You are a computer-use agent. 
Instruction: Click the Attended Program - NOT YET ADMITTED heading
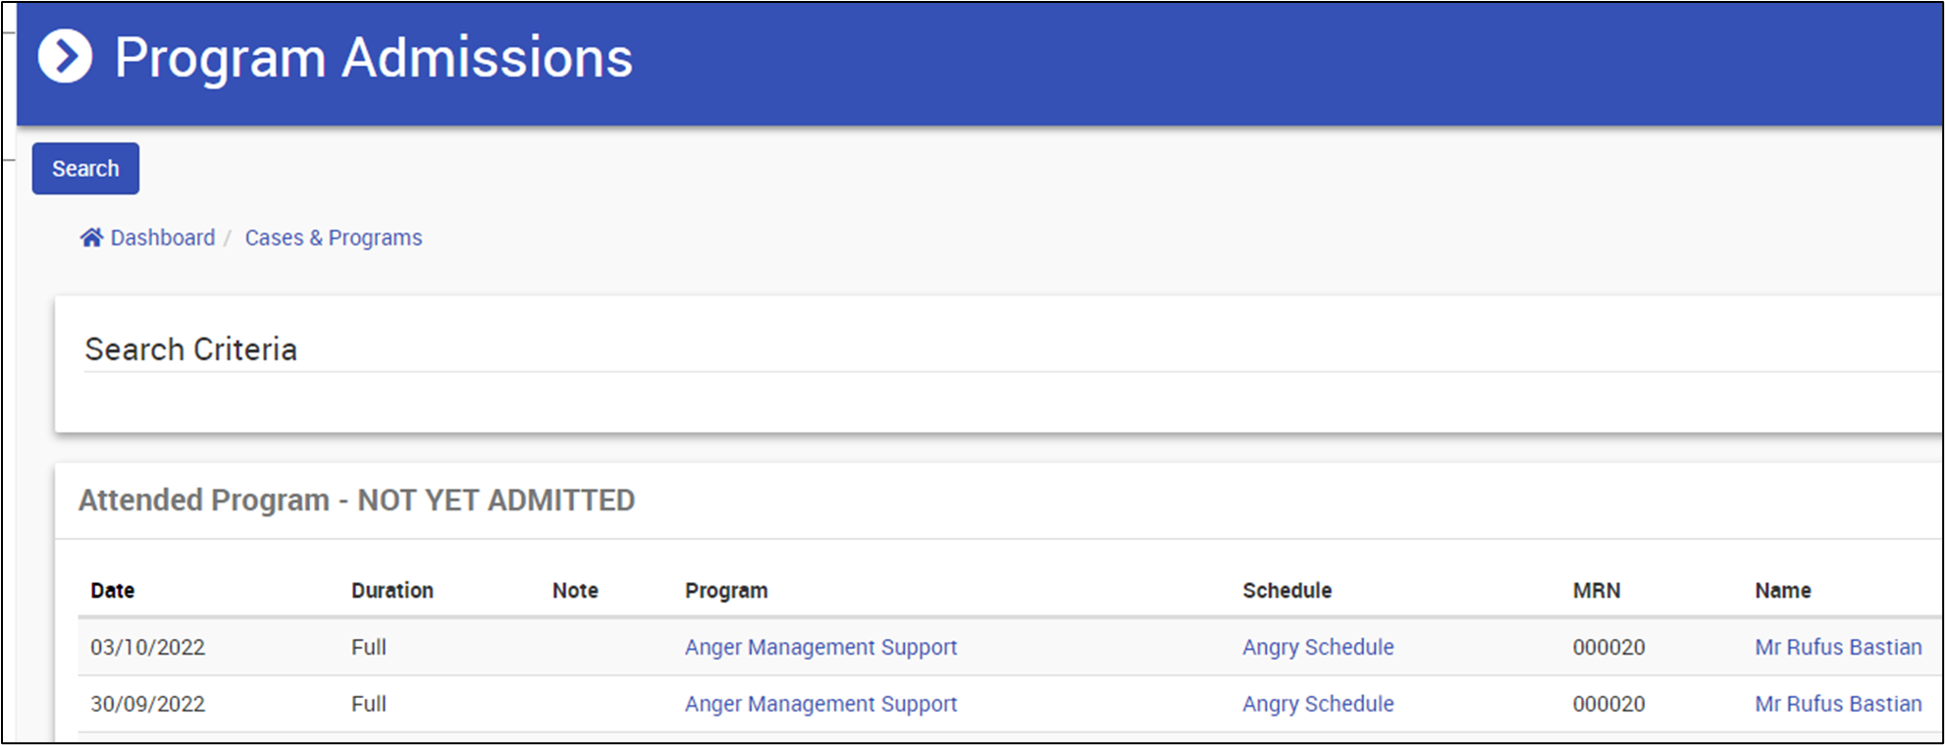click(x=356, y=501)
